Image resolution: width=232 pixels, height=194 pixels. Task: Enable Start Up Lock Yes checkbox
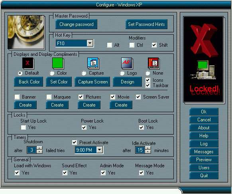[x=23, y=127]
